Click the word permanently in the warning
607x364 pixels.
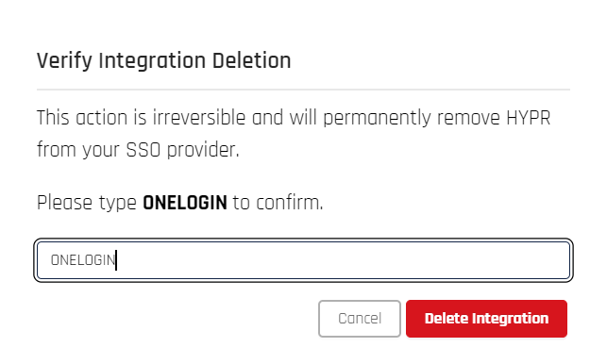[x=377, y=119]
